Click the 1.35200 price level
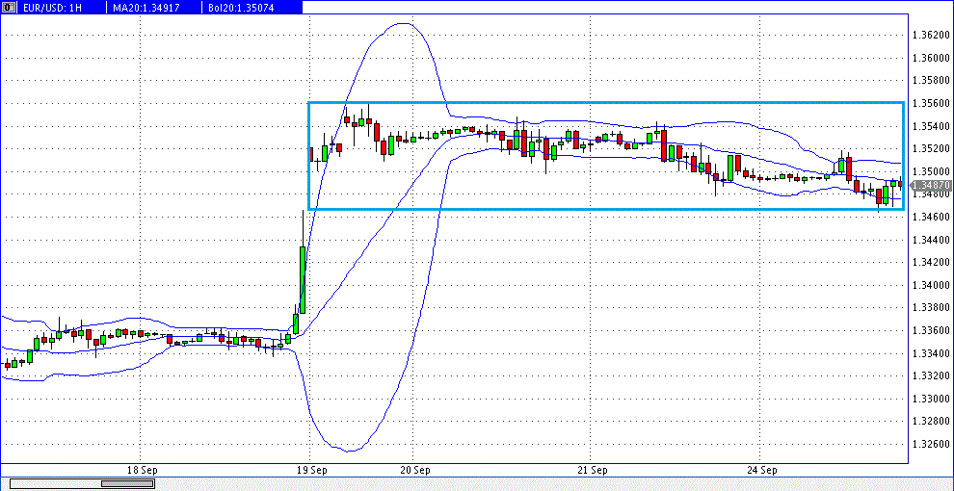Screen dimensions: 954x491 [931, 149]
